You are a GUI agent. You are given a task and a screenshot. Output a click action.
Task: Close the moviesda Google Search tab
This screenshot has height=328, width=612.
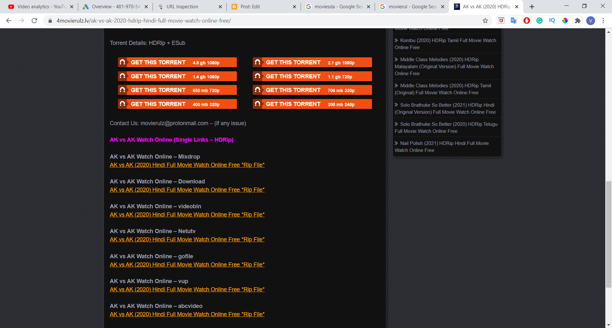pos(368,7)
